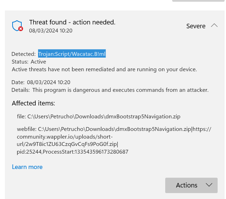This screenshot has width=226, height=199.
Task: Click the arrow inside the Actions button
Action: (209, 185)
